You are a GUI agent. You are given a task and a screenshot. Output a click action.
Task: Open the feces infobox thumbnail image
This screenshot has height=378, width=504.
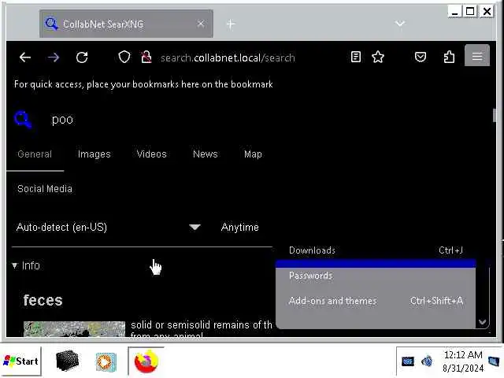point(74,329)
